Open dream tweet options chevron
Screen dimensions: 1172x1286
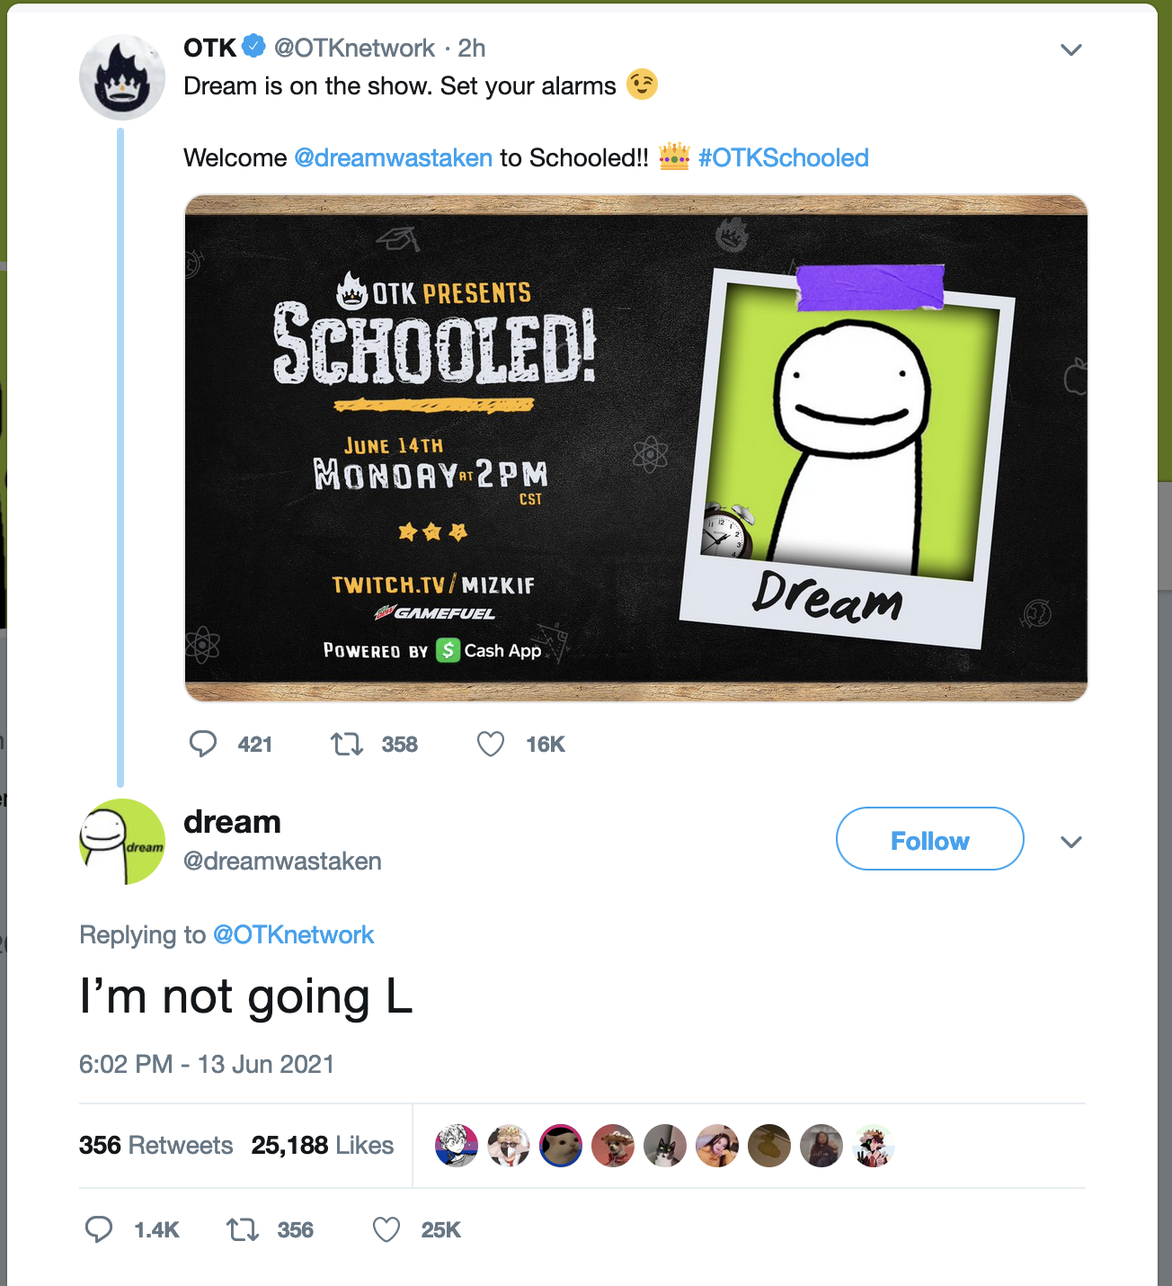coord(1070,842)
